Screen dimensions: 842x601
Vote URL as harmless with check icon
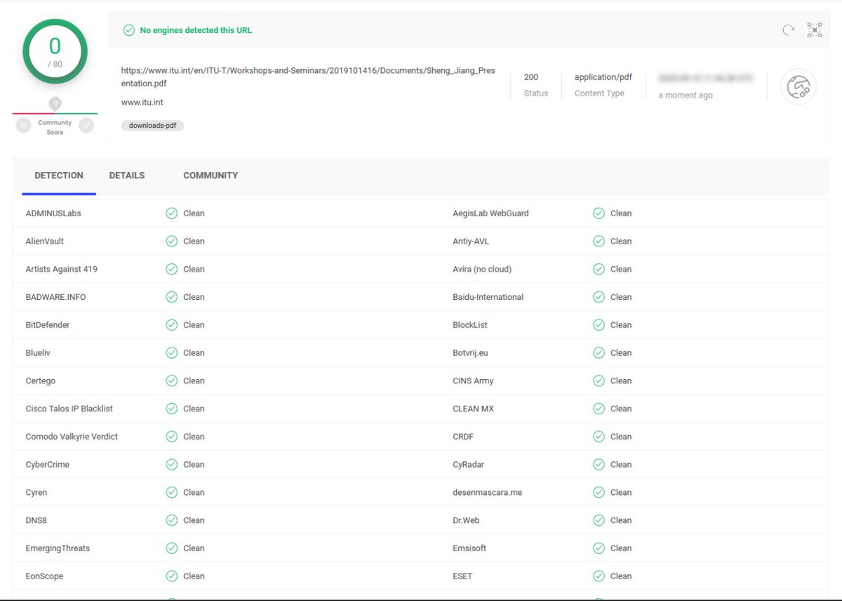pos(86,126)
